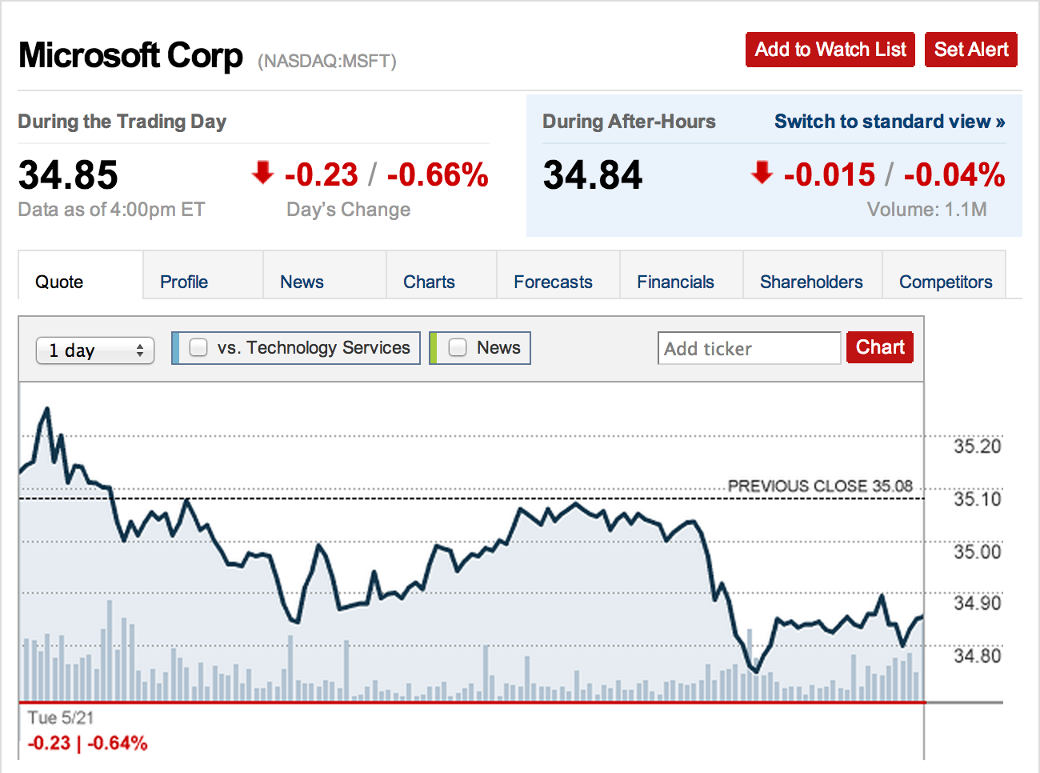Click the Add ticker input field

(749, 349)
